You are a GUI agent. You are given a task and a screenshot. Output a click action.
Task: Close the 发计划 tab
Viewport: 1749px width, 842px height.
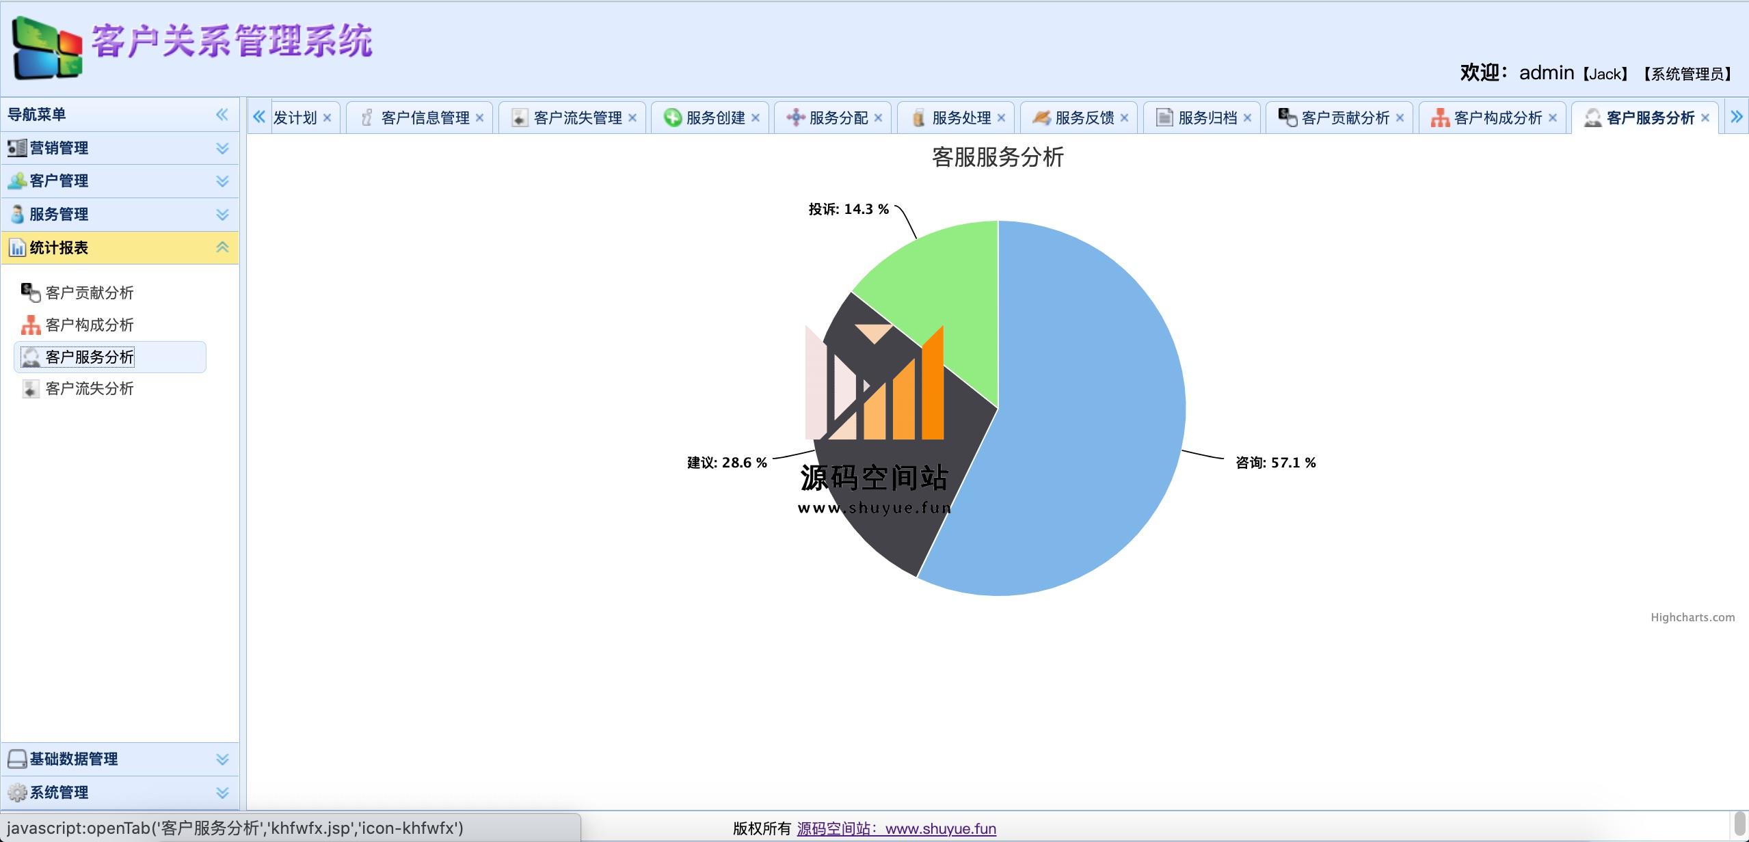point(328,118)
